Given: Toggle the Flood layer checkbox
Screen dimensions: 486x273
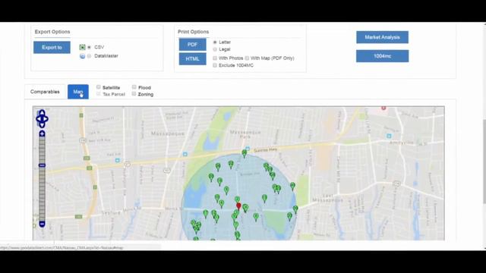Looking at the screenshot, I should pos(134,87).
